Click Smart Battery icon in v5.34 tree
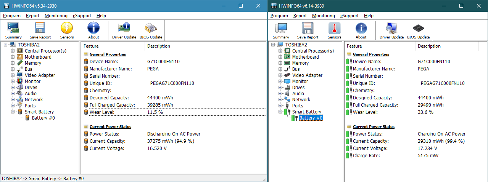488x182 pixels. coord(20,112)
